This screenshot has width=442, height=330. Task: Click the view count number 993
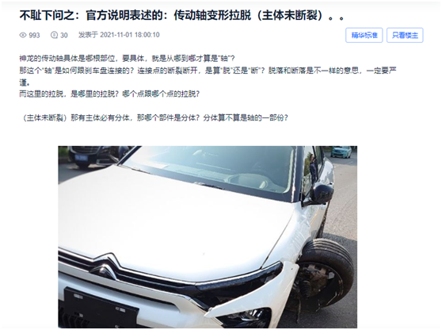(34, 35)
